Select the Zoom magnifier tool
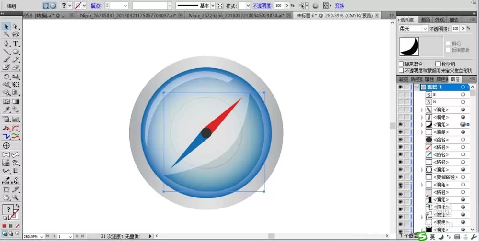 16,197
